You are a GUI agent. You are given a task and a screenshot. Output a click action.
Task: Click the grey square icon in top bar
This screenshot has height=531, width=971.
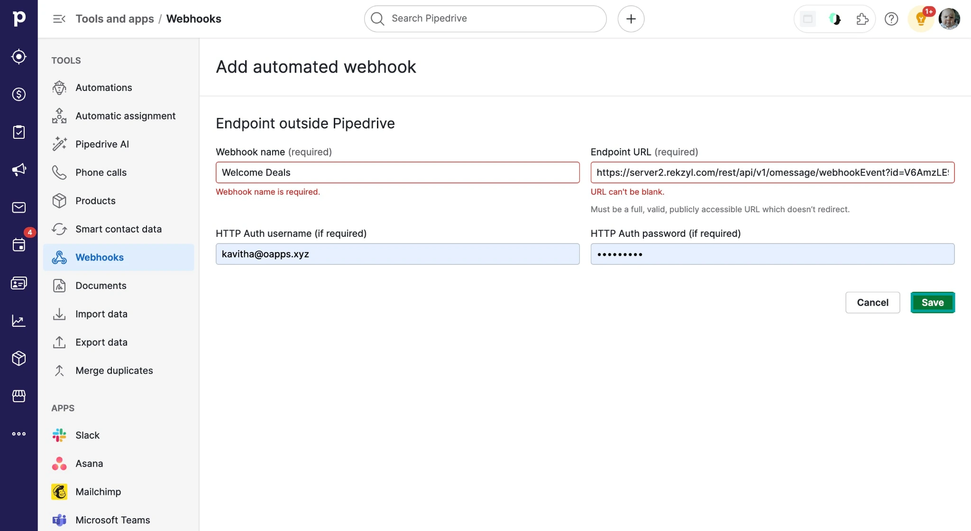(808, 19)
